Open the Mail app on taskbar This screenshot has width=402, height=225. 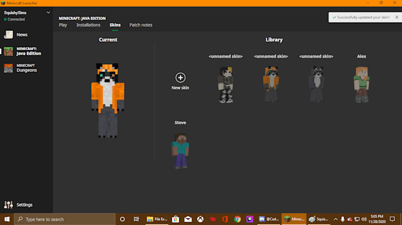point(188,219)
